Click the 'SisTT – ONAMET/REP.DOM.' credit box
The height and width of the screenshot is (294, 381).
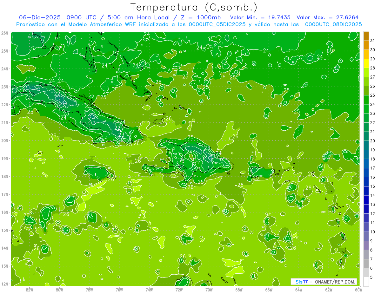pyautogui.click(x=324, y=282)
